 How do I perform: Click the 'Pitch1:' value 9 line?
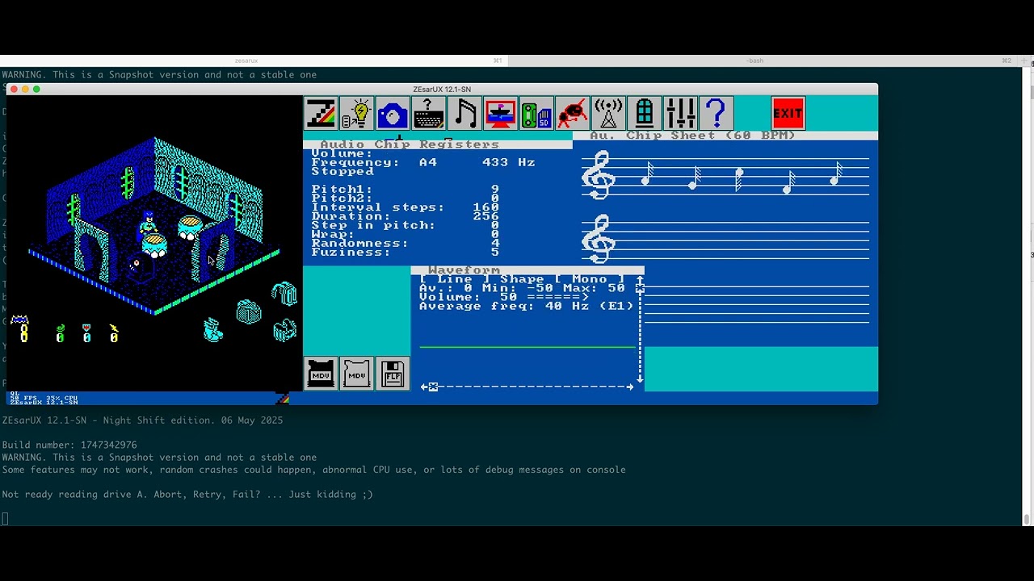pos(406,190)
